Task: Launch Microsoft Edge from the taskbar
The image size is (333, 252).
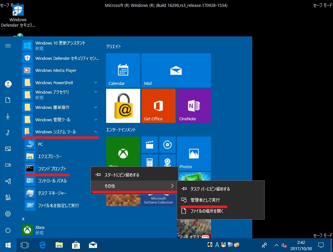Action: 42,245
